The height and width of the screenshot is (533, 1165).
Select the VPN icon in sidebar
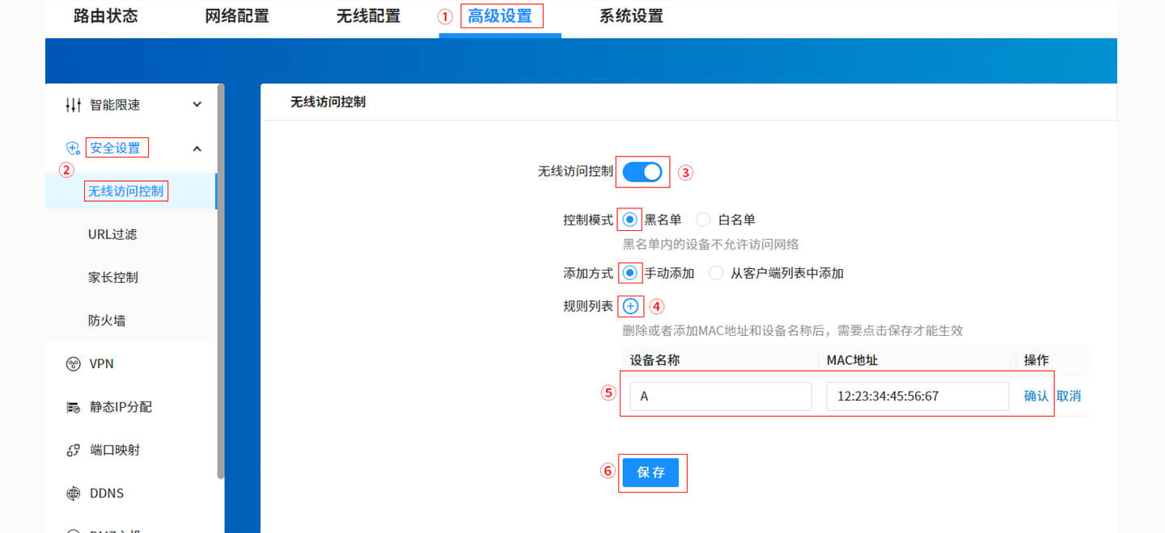pos(72,363)
